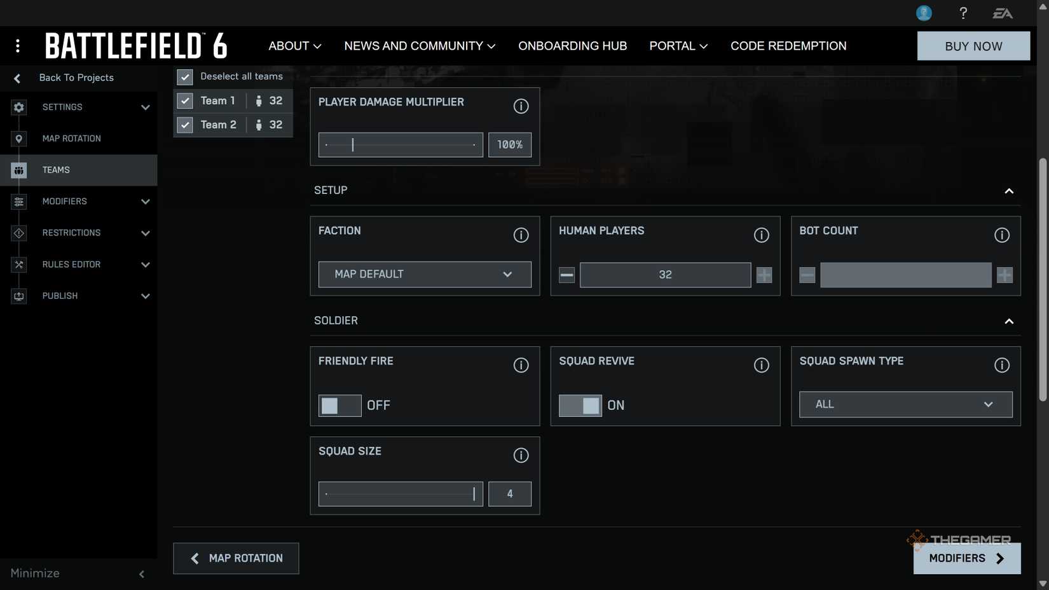Open the help question mark icon

(x=963, y=13)
